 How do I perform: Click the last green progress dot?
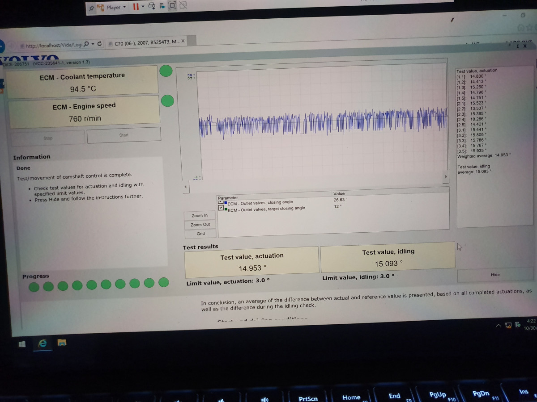click(x=164, y=282)
